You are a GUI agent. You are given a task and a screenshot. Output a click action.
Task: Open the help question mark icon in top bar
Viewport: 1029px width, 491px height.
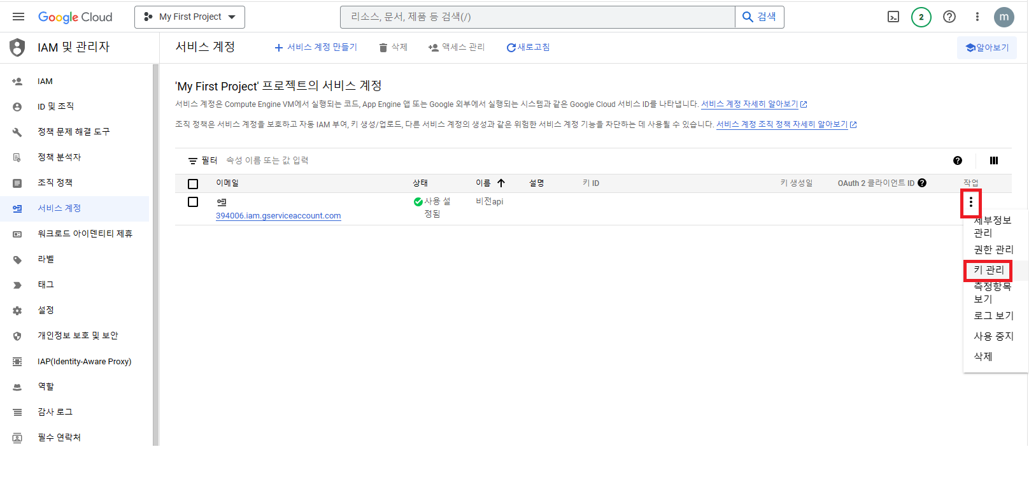click(949, 17)
